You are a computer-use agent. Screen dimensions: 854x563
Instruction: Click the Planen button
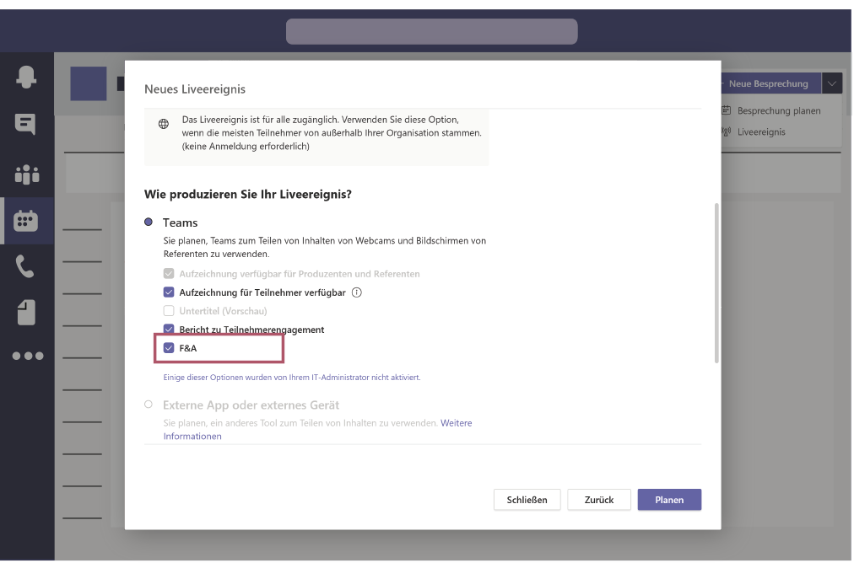click(x=669, y=500)
